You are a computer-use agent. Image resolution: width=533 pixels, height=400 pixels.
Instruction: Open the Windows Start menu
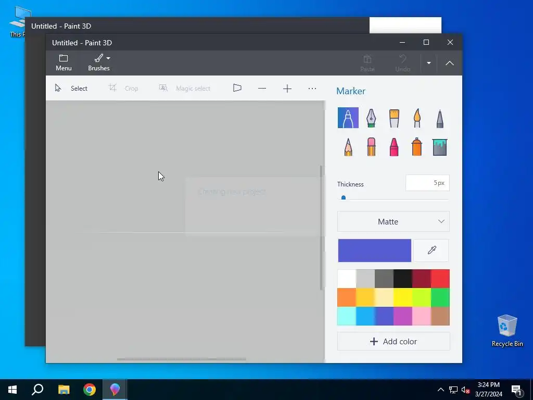pos(12,390)
